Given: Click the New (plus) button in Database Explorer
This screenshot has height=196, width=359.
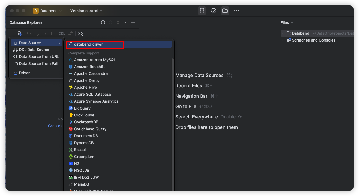Looking at the screenshot, I should (12, 33).
